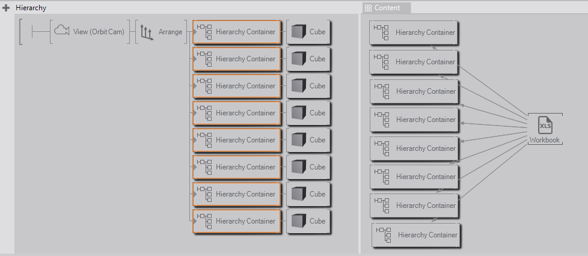Click the bottommost Cube's 3D box icon
The image size is (588, 256).
click(x=297, y=222)
